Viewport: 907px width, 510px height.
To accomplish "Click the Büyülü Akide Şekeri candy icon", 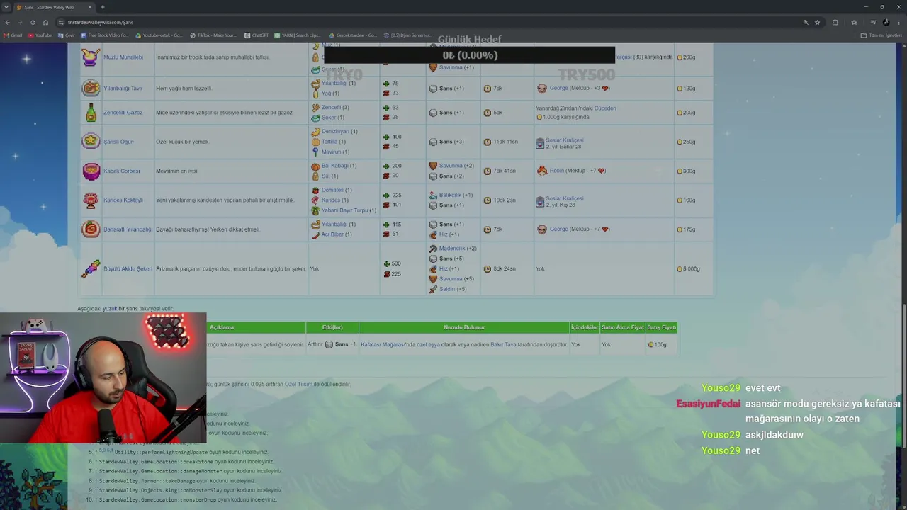I will [91, 268].
